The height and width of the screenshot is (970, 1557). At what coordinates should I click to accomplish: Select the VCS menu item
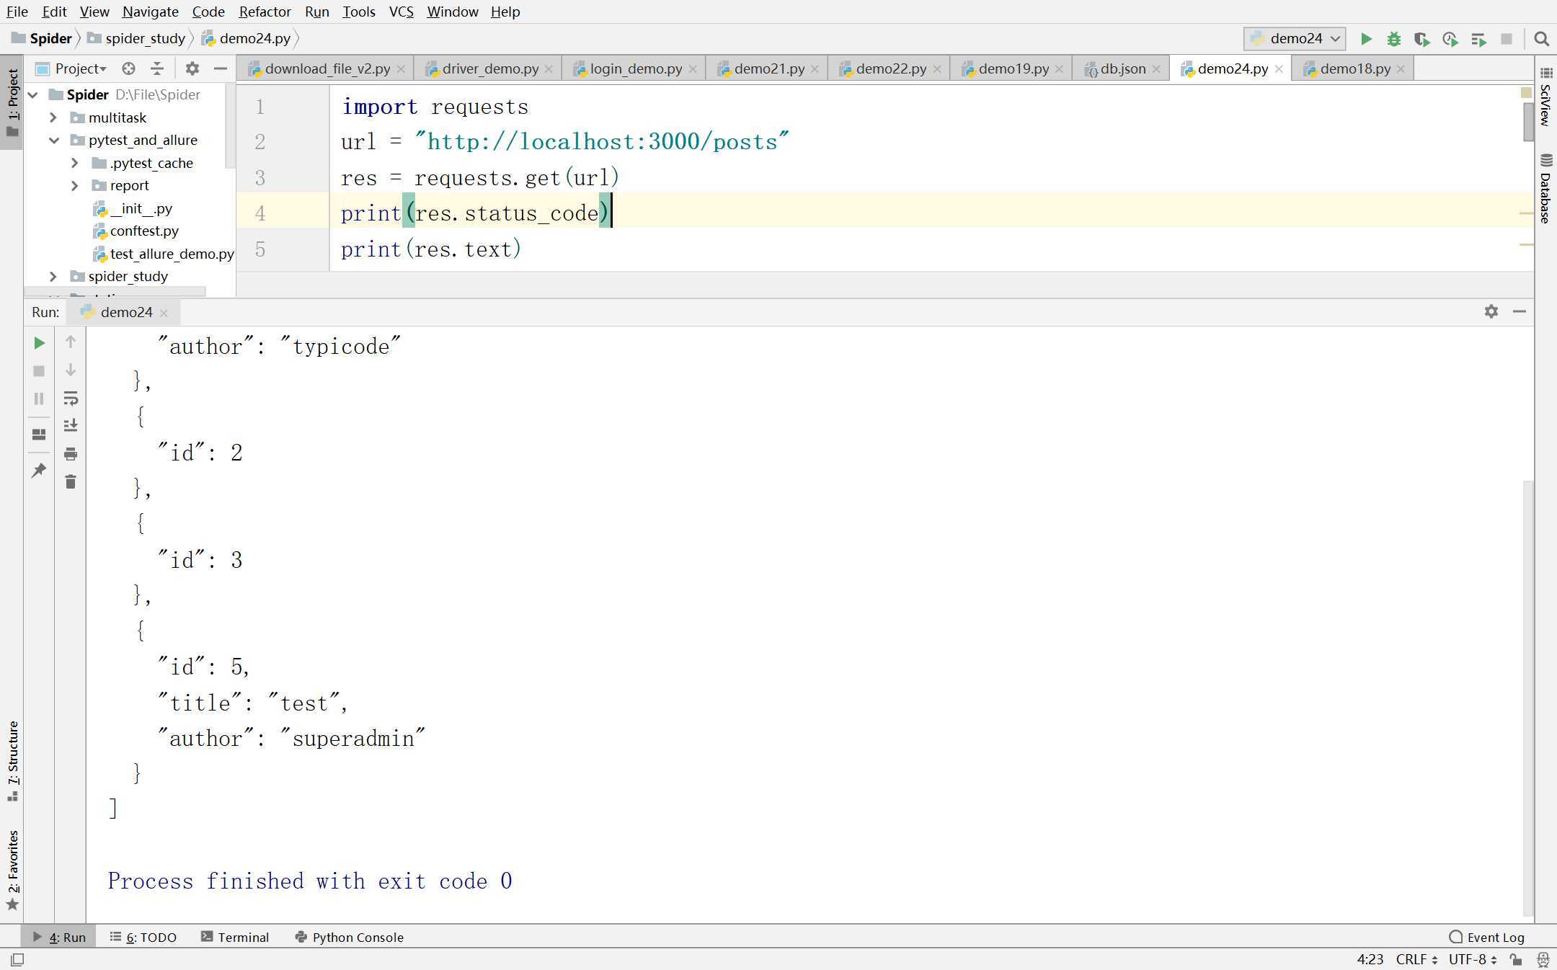399,12
